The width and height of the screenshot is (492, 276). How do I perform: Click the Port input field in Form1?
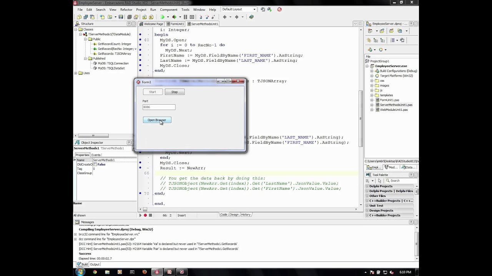(159, 107)
